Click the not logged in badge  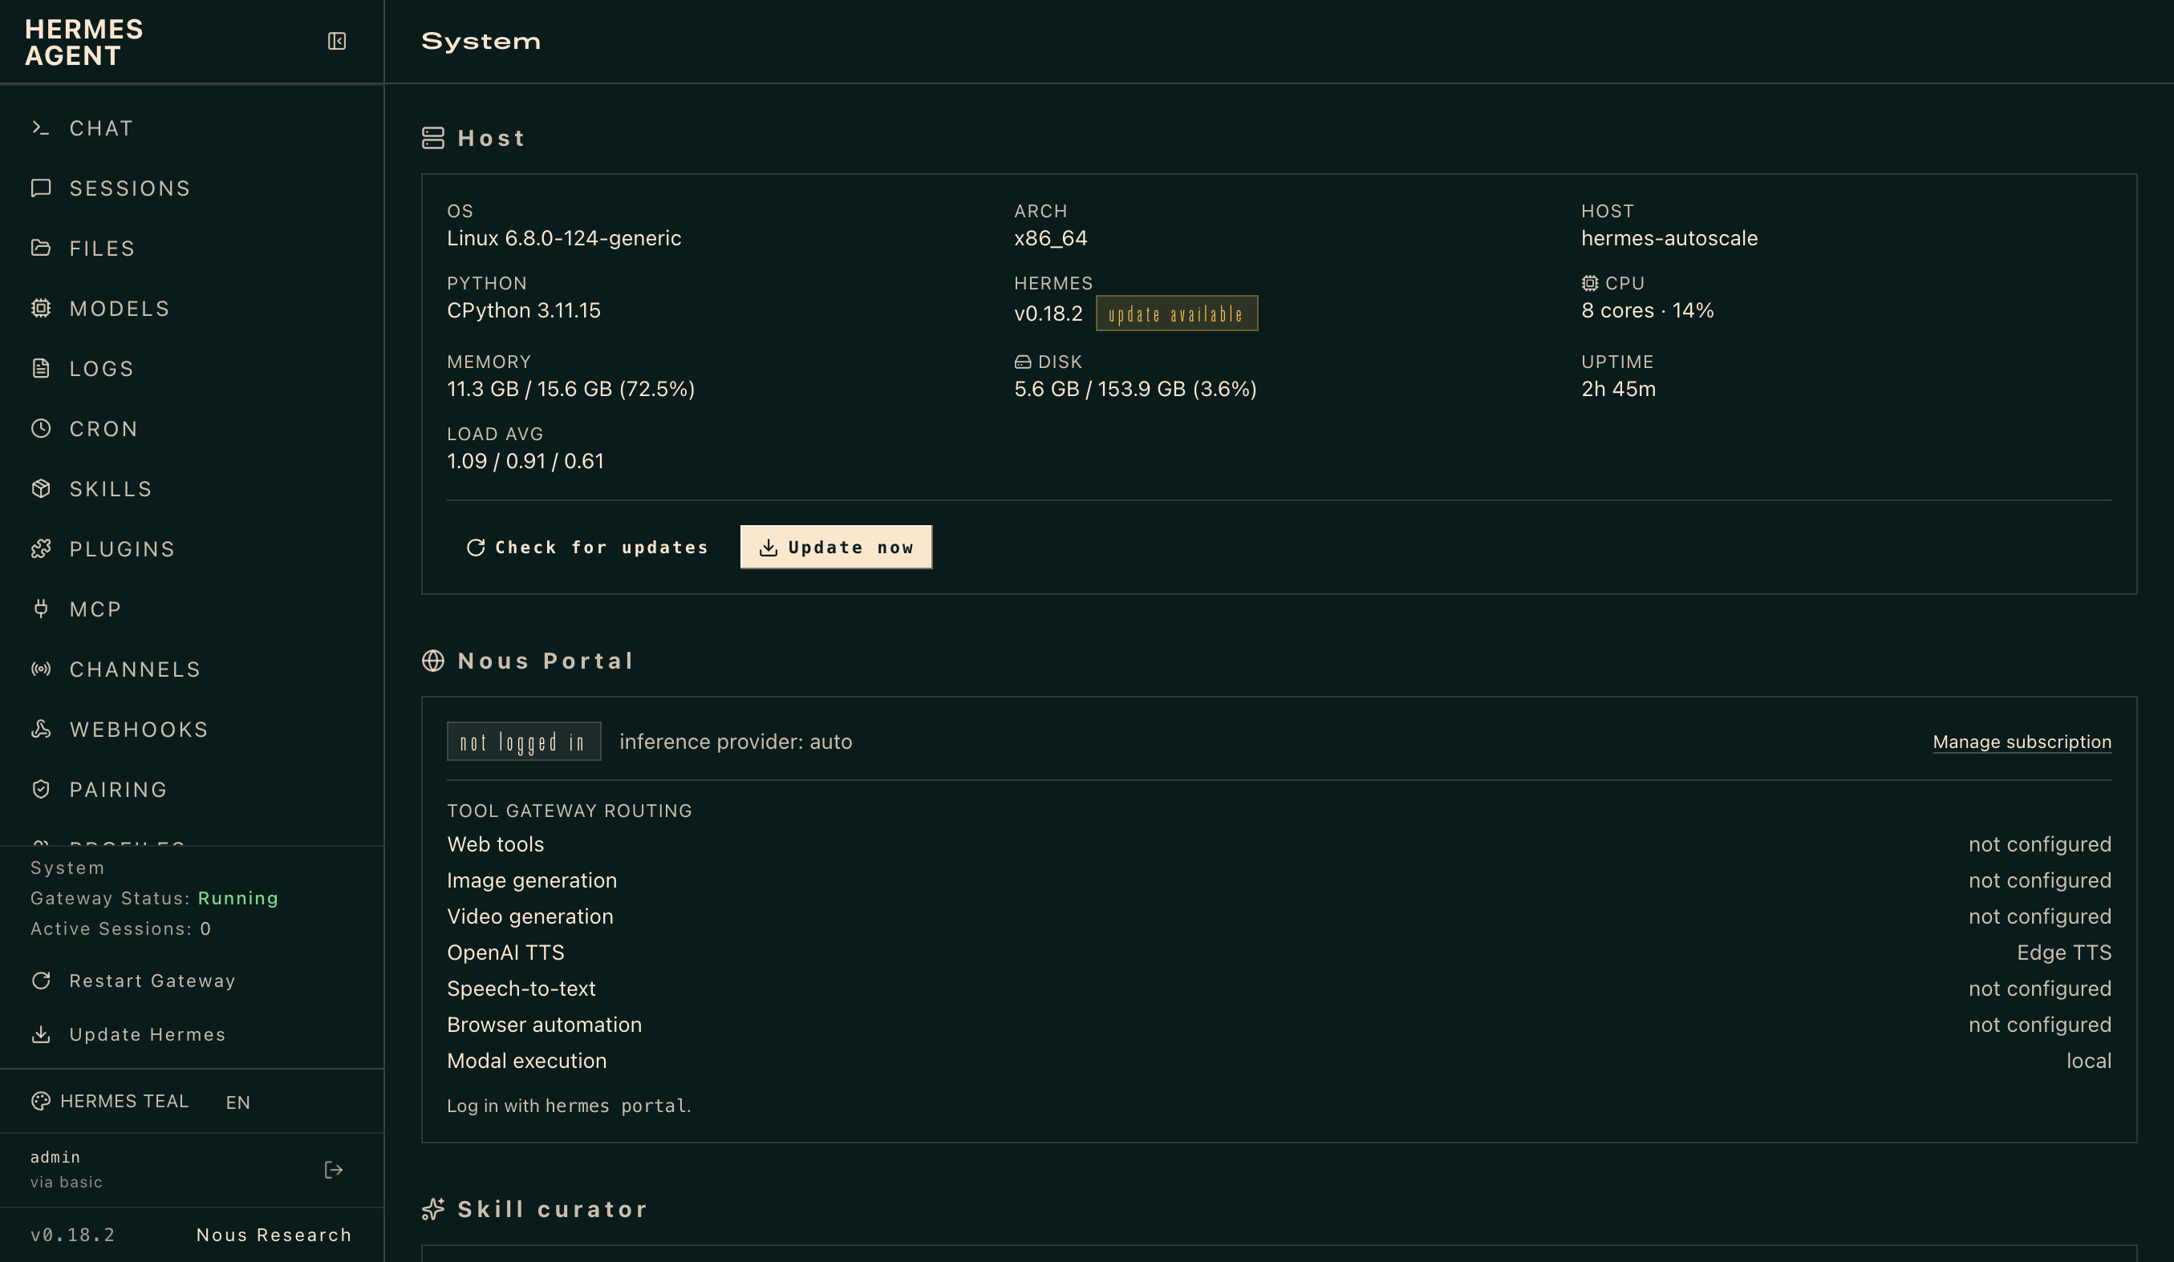(x=524, y=742)
